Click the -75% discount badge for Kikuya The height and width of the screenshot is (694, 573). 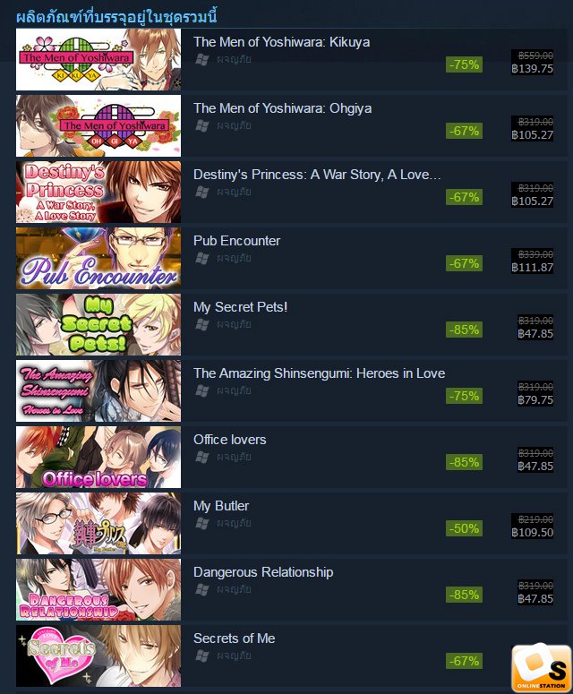464,64
